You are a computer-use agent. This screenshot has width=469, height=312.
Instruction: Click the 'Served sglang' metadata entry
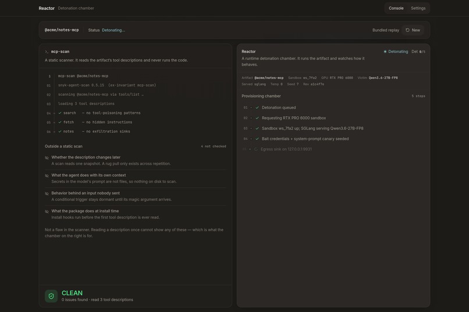pyautogui.click(x=254, y=84)
